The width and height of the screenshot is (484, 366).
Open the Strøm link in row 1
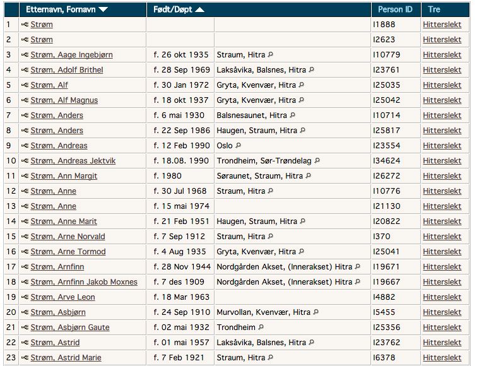(42, 25)
